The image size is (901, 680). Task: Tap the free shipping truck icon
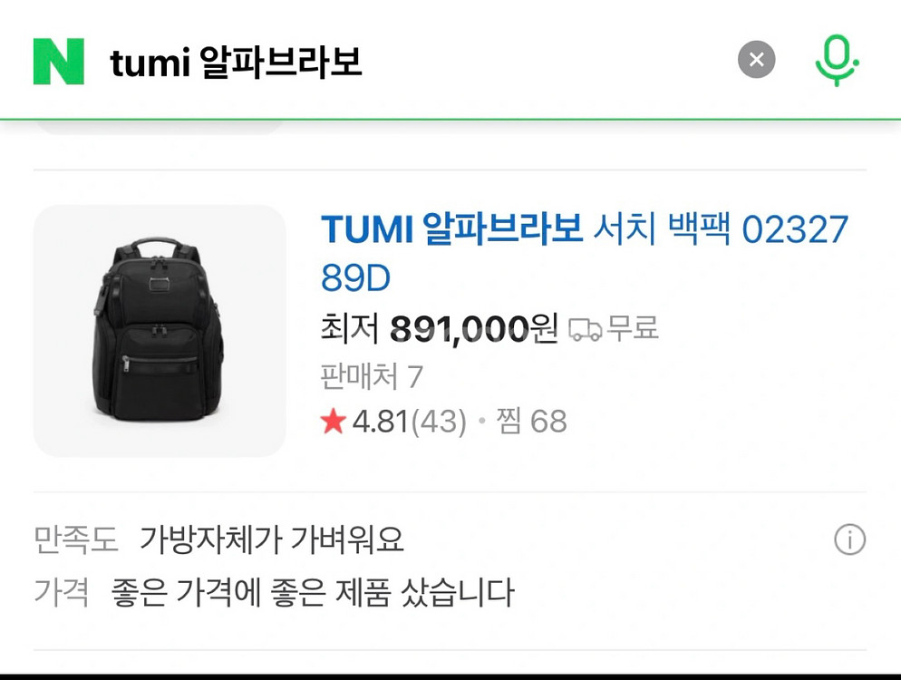[x=585, y=329]
